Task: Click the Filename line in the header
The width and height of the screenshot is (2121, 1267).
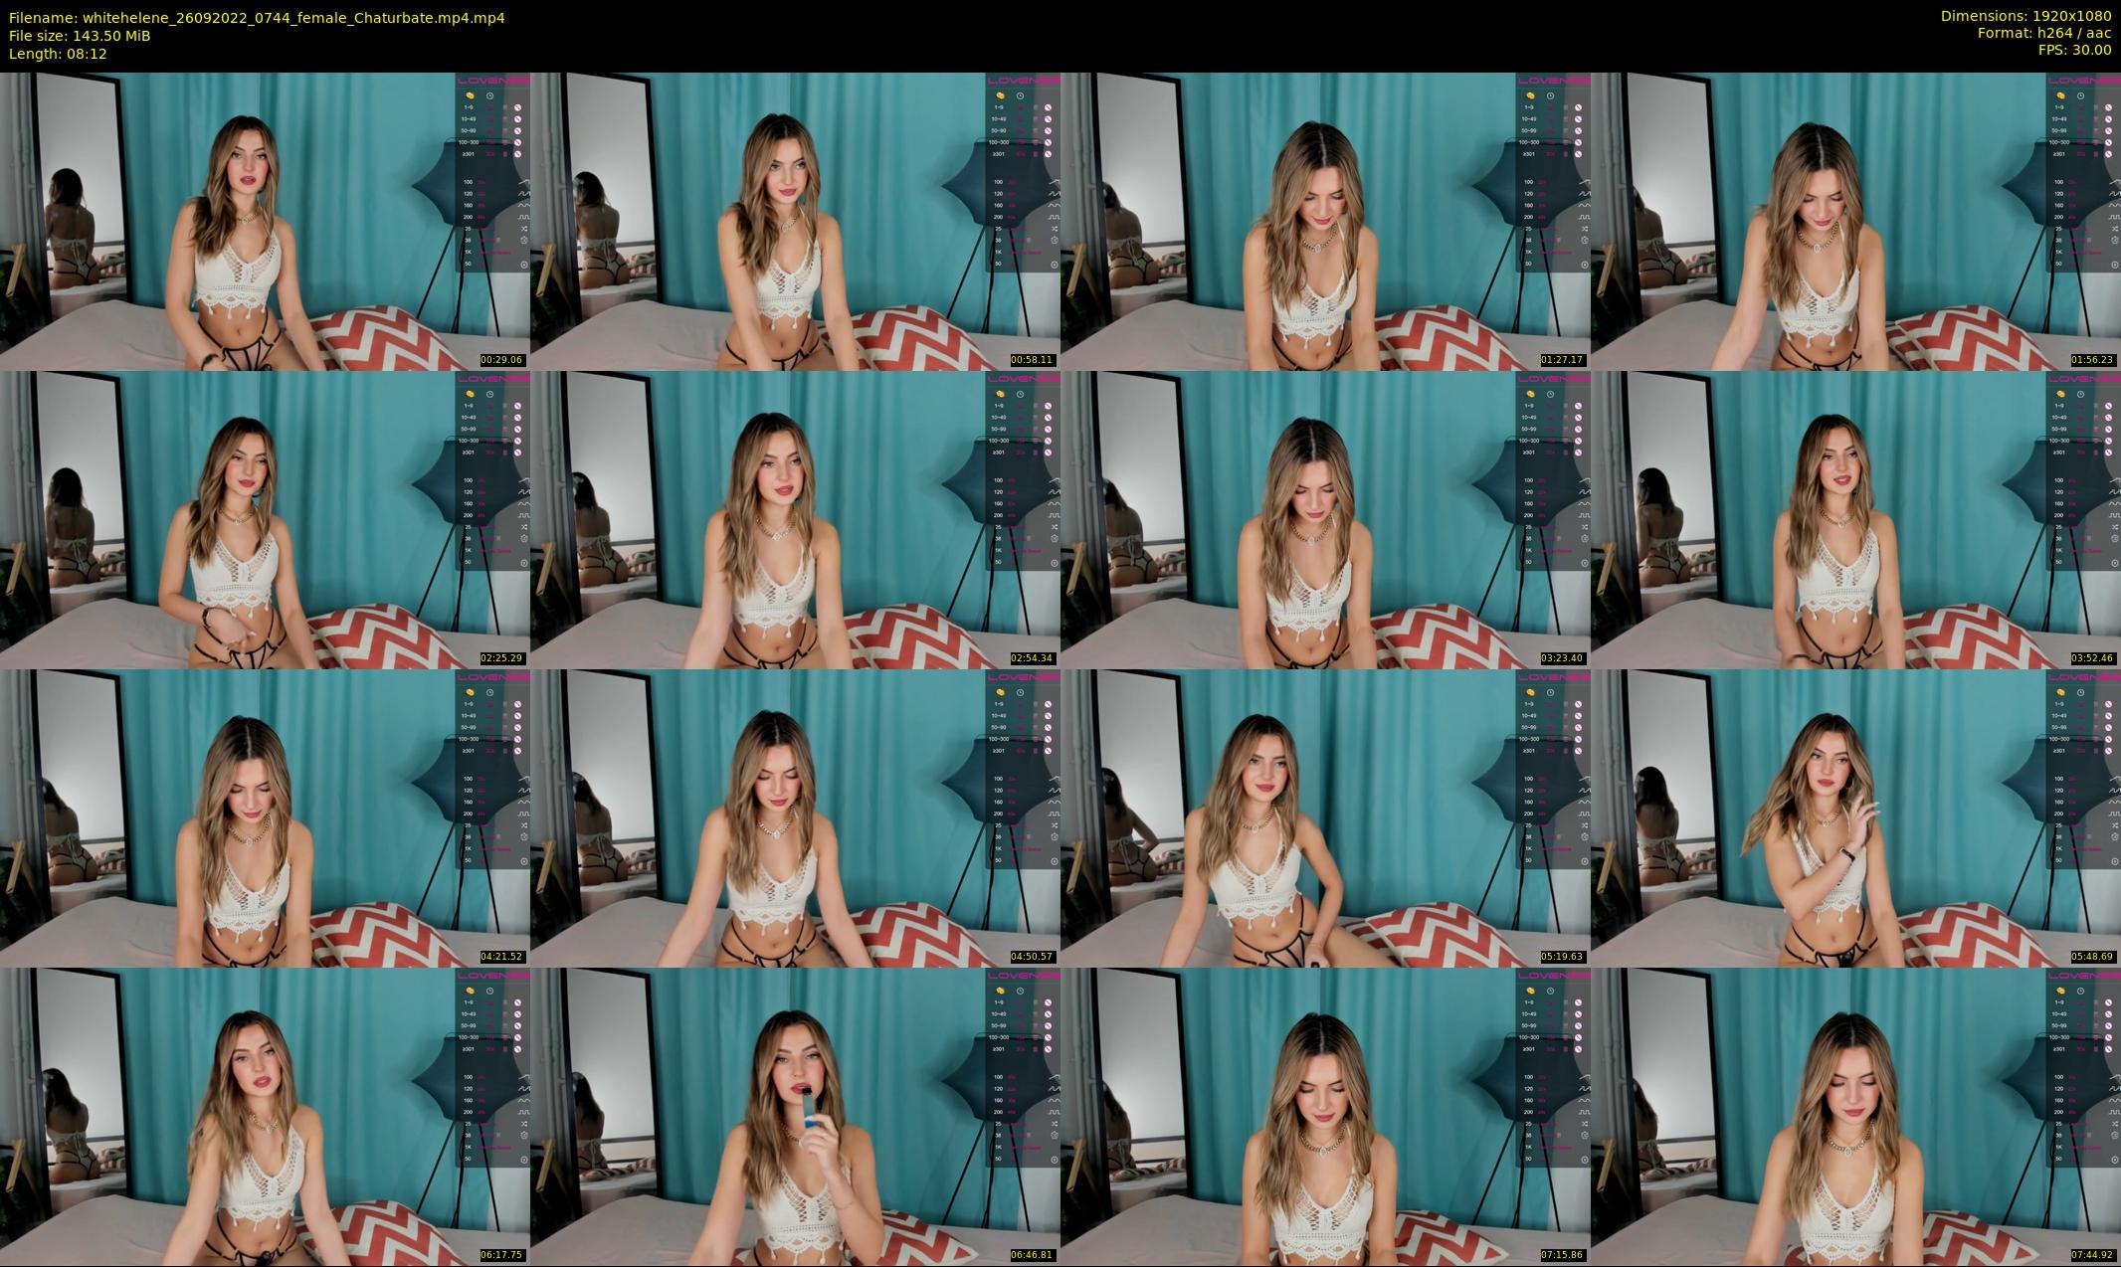Action: 257,18
